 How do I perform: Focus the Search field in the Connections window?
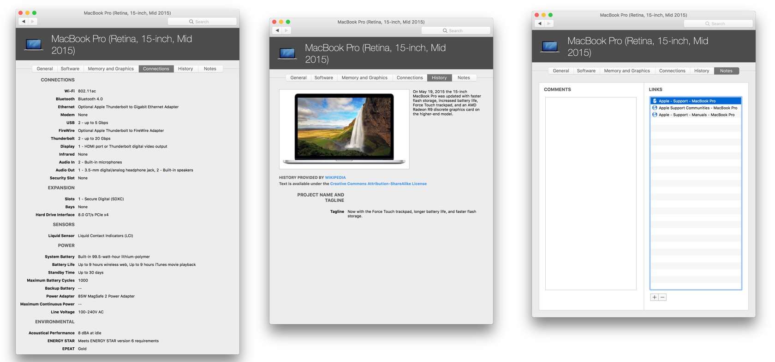(202, 22)
